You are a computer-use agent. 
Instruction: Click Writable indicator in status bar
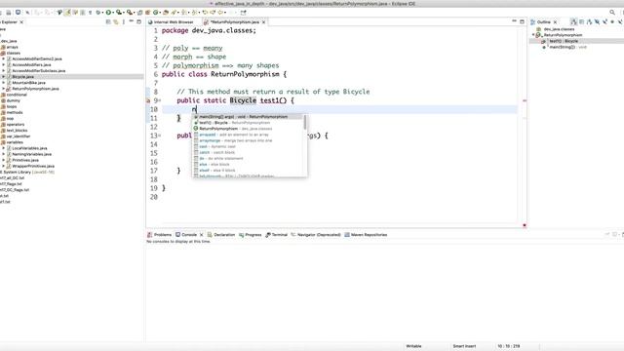pos(413,346)
